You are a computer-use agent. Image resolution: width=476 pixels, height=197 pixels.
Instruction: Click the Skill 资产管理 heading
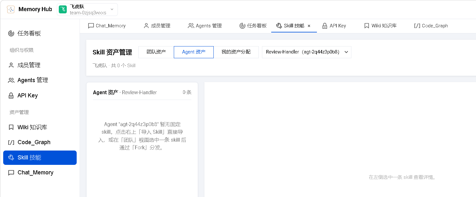pos(112,53)
